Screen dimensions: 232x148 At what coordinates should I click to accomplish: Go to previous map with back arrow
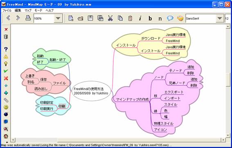pos(8,18)
